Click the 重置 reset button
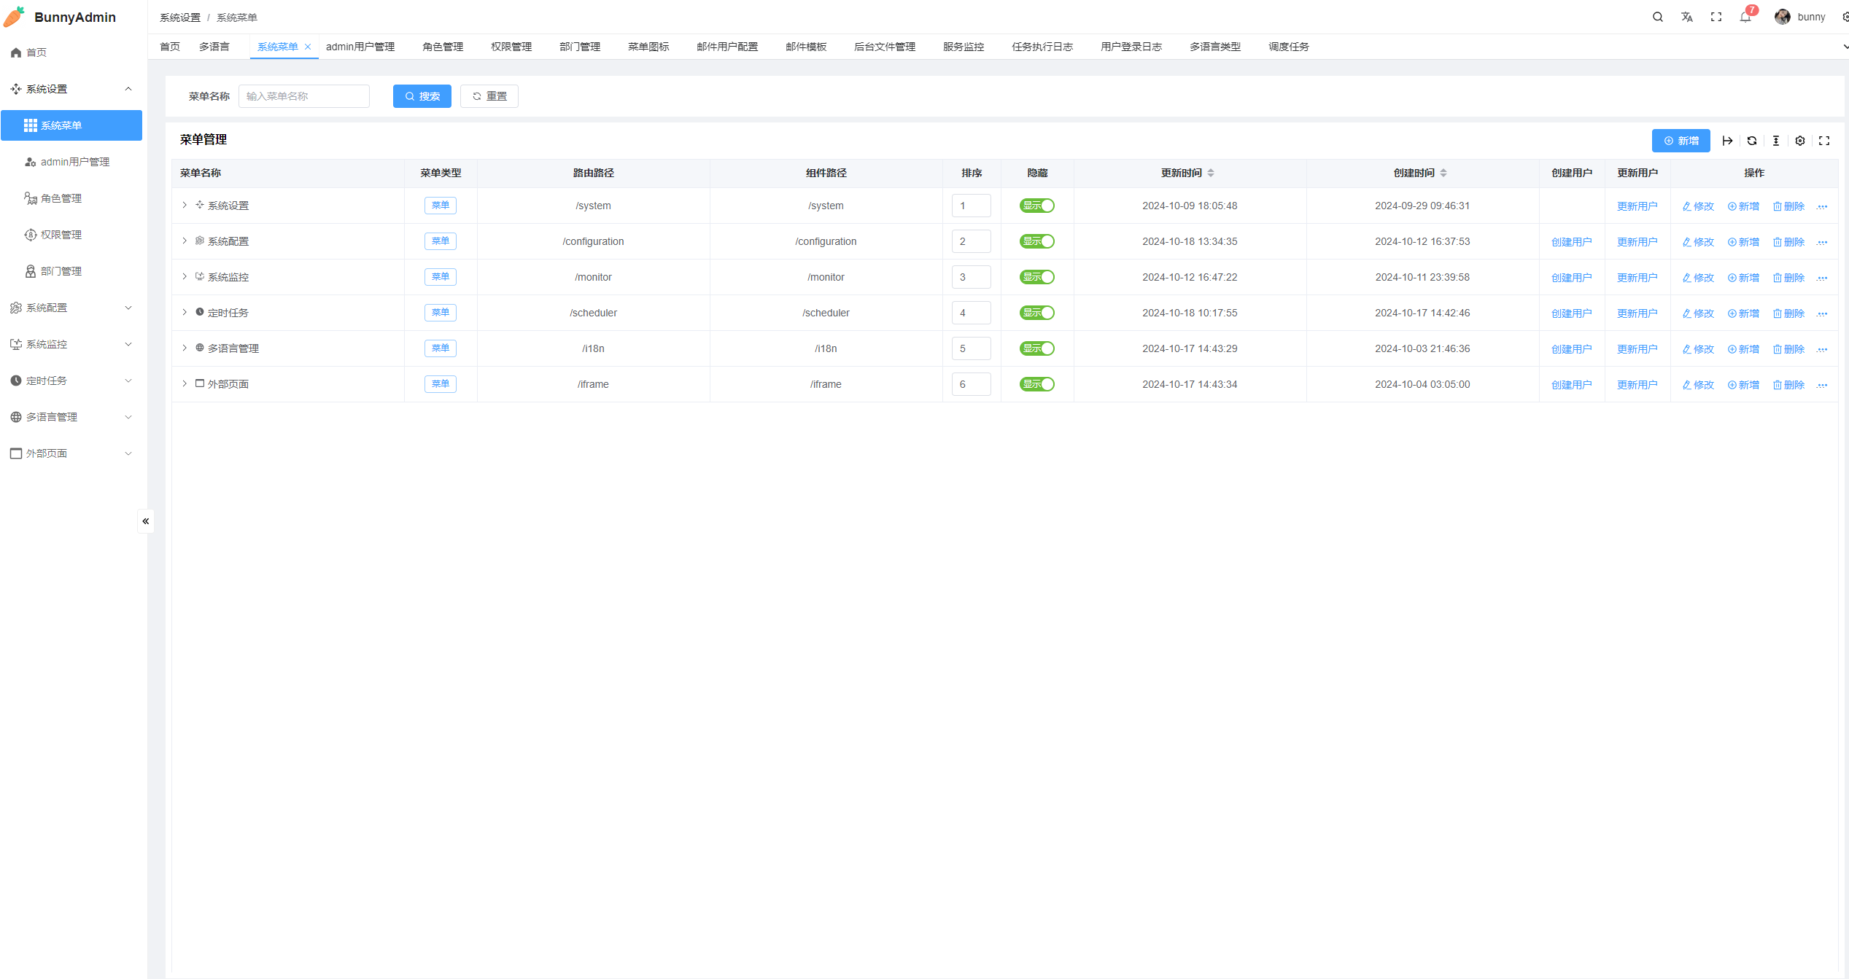 (489, 96)
